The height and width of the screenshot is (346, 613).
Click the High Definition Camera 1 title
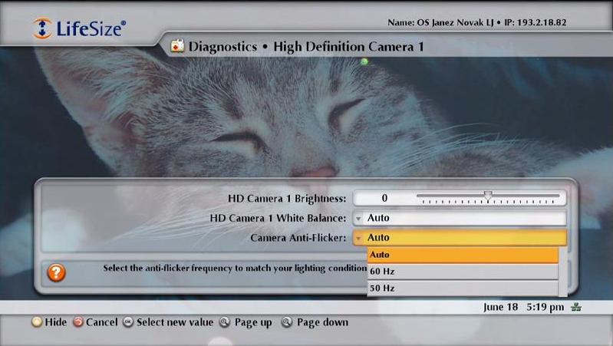(349, 47)
